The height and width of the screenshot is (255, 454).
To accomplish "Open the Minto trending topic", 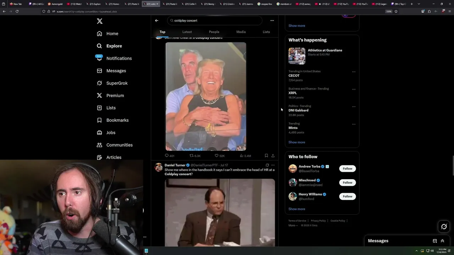I will (293, 128).
